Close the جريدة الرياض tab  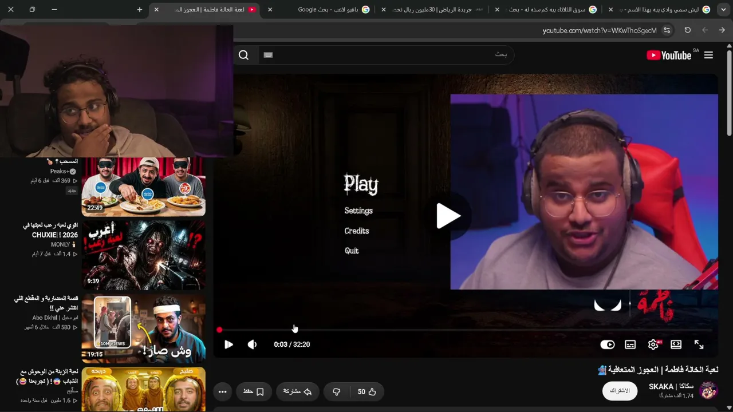[383, 10]
